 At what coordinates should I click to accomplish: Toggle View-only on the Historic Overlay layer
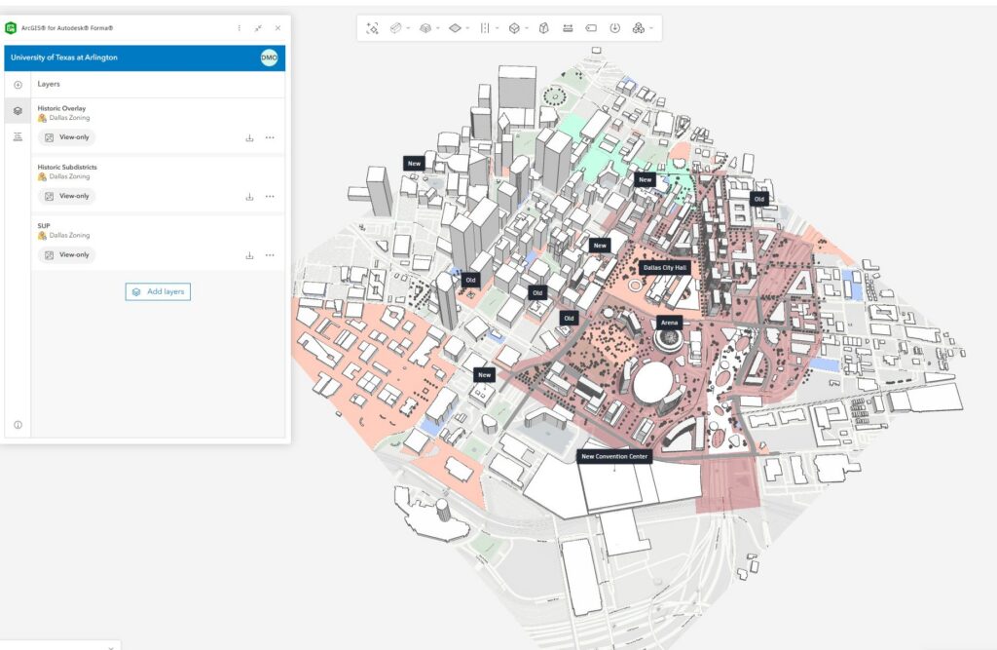click(x=67, y=137)
